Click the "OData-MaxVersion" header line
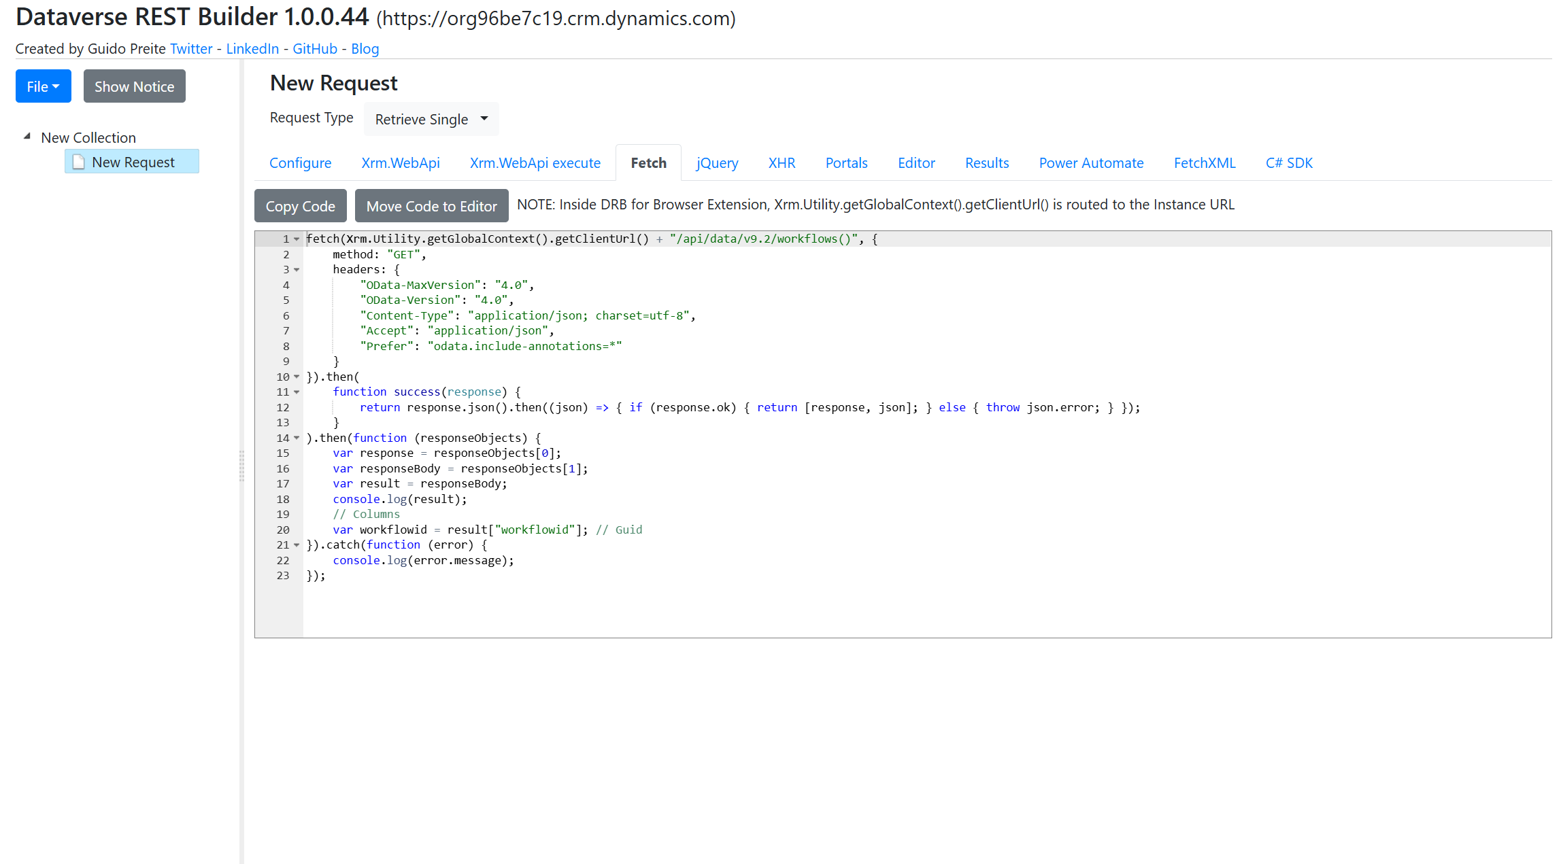Image resolution: width=1561 pixels, height=864 pixels. [x=447, y=285]
